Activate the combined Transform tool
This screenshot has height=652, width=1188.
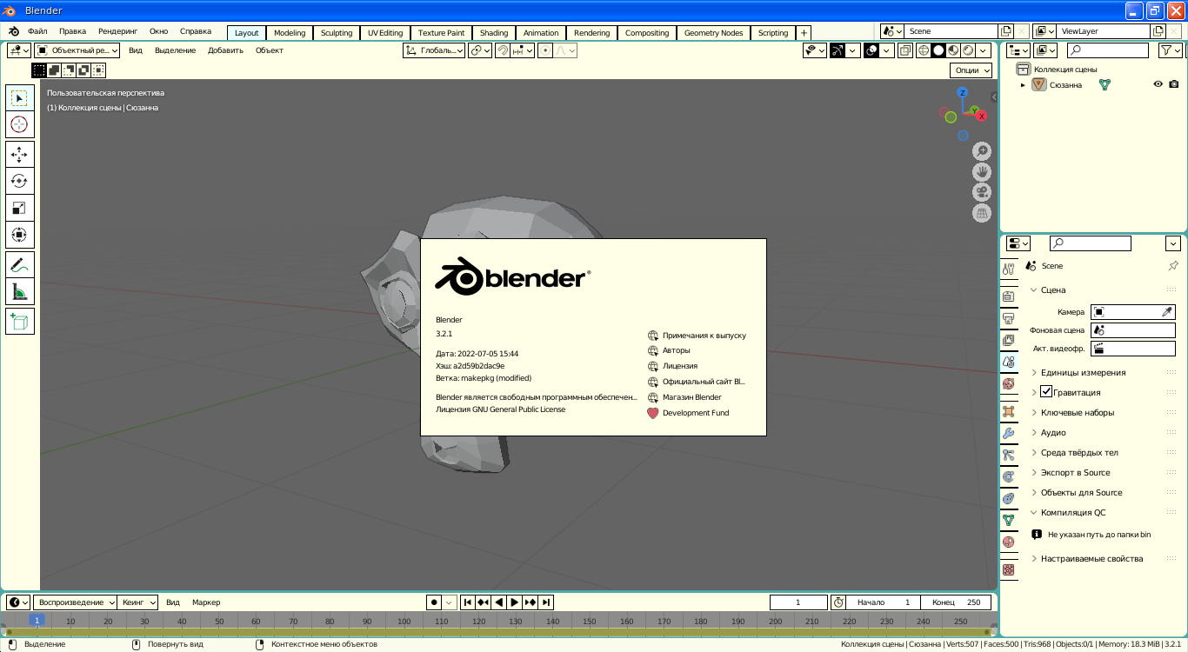tap(19, 235)
